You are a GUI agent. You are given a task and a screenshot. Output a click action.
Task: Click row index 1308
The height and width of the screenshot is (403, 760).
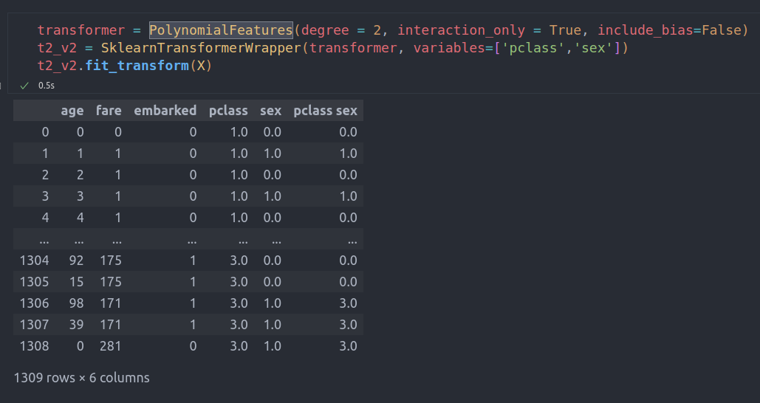(x=35, y=346)
